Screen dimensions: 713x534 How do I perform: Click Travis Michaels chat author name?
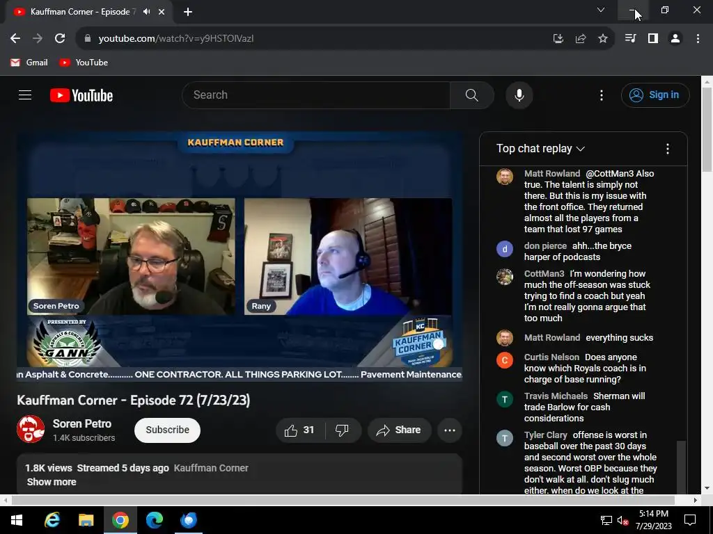pyautogui.click(x=556, y=396)
